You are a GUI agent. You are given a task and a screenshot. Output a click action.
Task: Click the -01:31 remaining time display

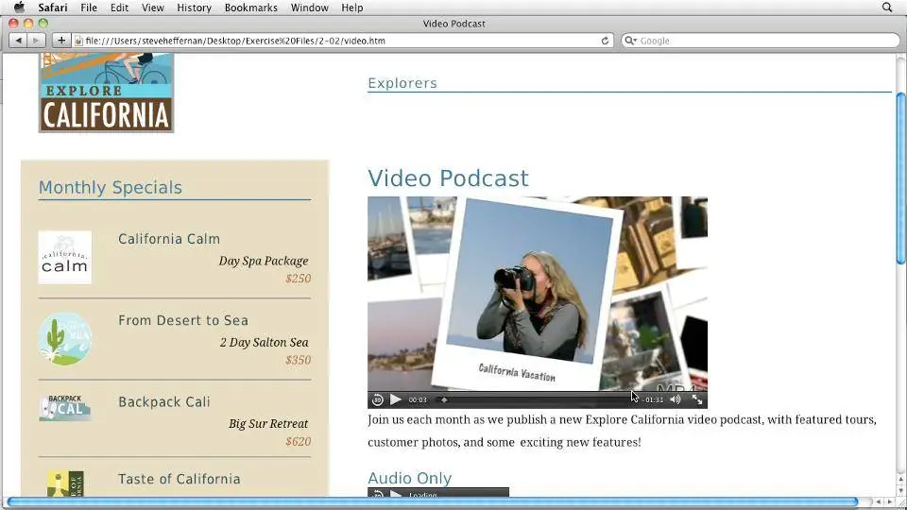click(653, 400)
